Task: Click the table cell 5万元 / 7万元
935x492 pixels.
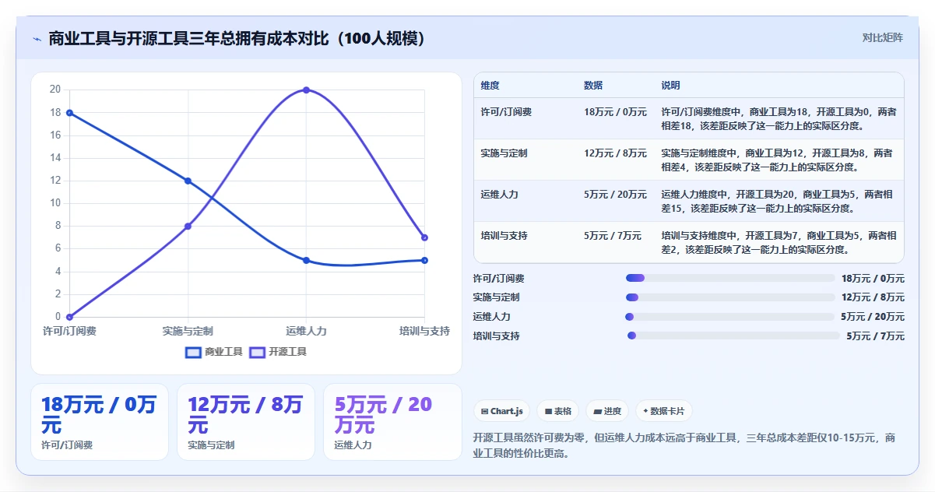Action: coord(613,236)
